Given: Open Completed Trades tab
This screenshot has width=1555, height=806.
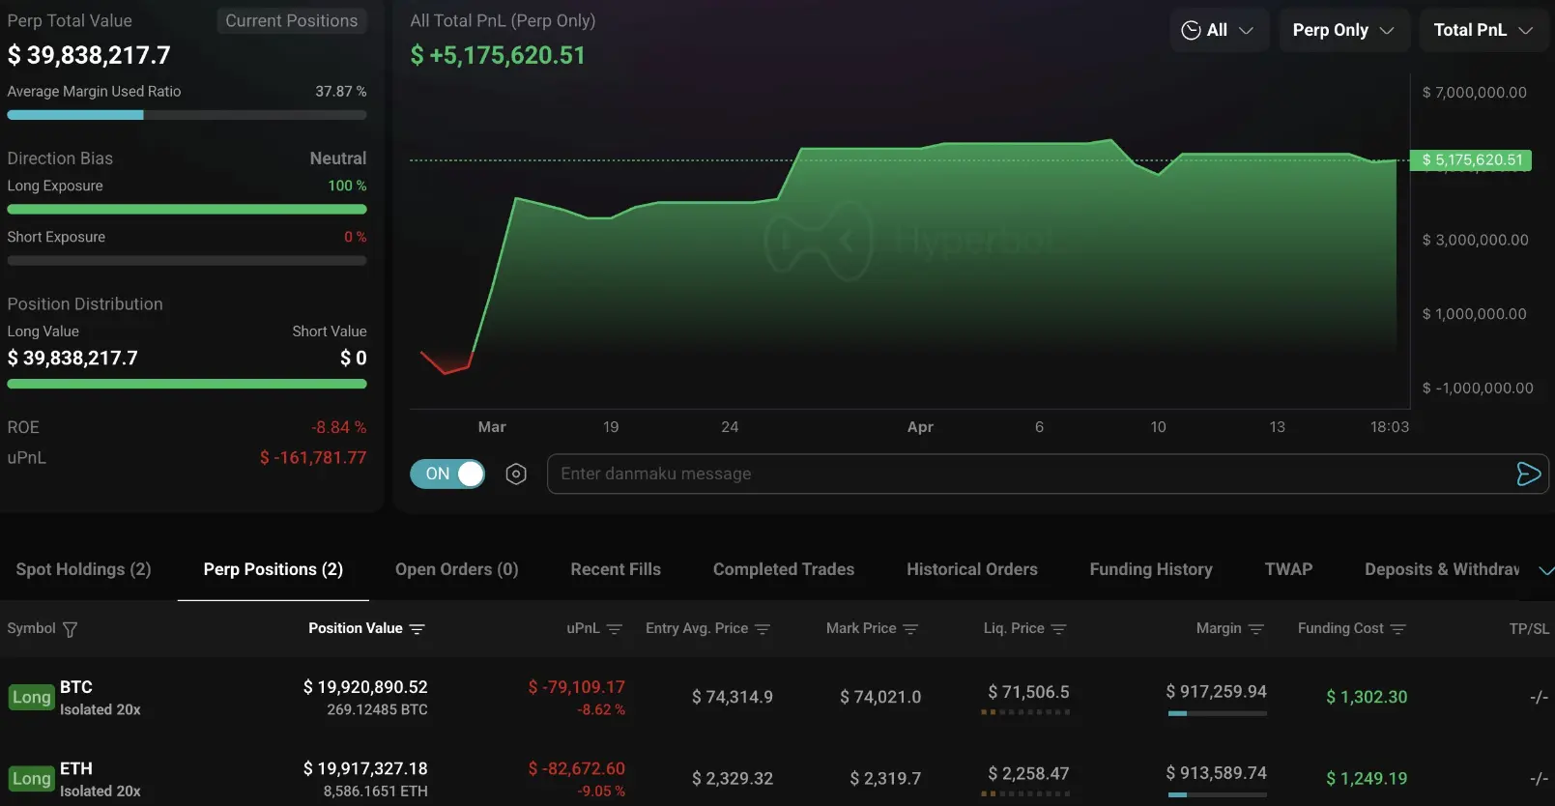Looking at the screenshot, I should (x=784, y=569).
